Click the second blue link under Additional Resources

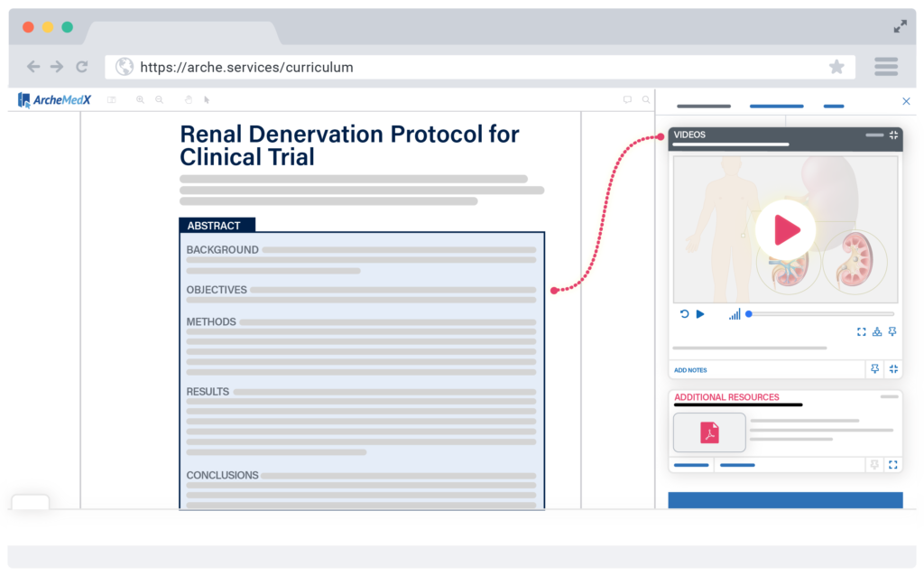tap(737, 465)
